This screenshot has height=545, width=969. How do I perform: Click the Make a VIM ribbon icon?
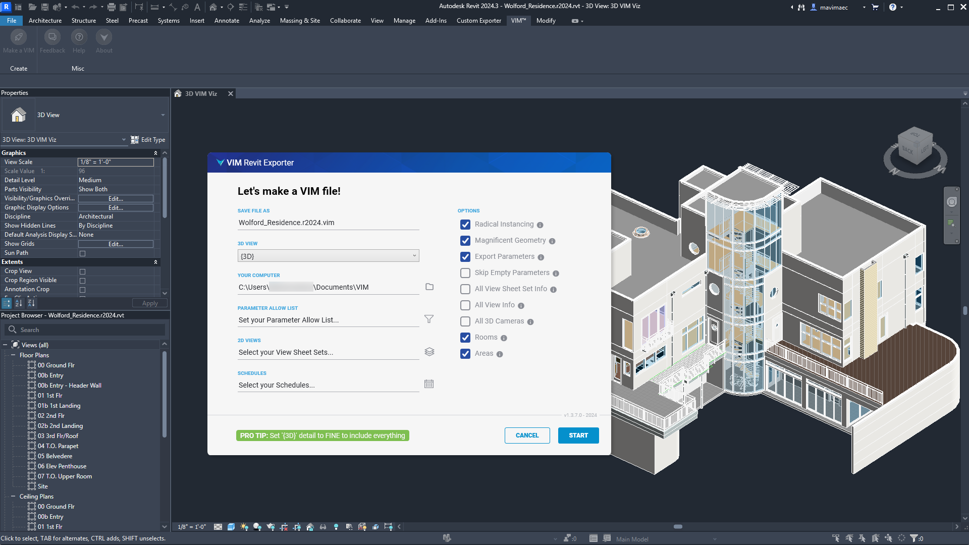tap(18, 37)
